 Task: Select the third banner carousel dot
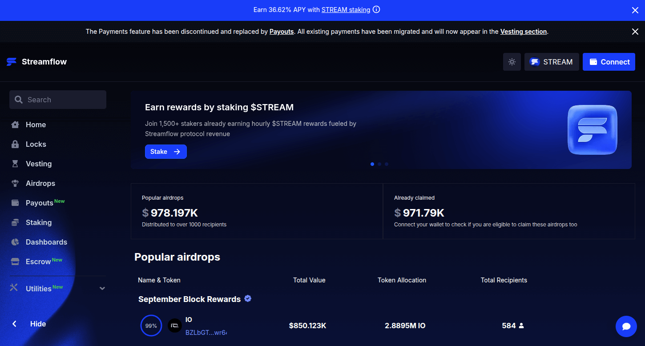[x=387, y=164]
